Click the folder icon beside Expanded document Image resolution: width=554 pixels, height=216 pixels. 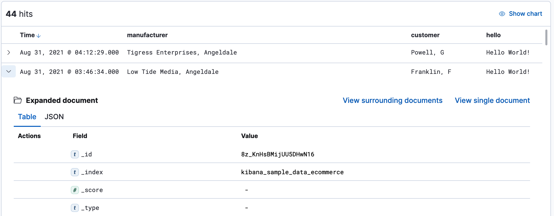coord(18,100)
